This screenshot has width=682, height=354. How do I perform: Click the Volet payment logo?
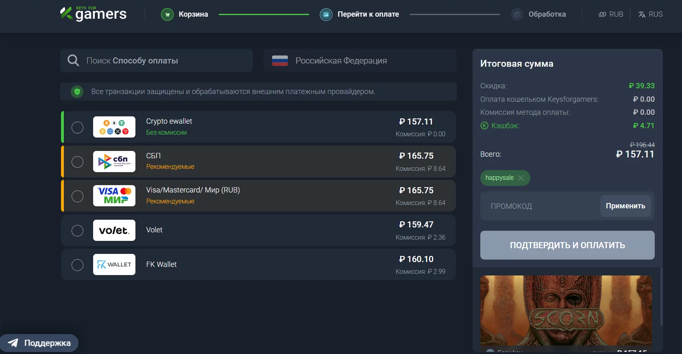click(x=114, y=230)
